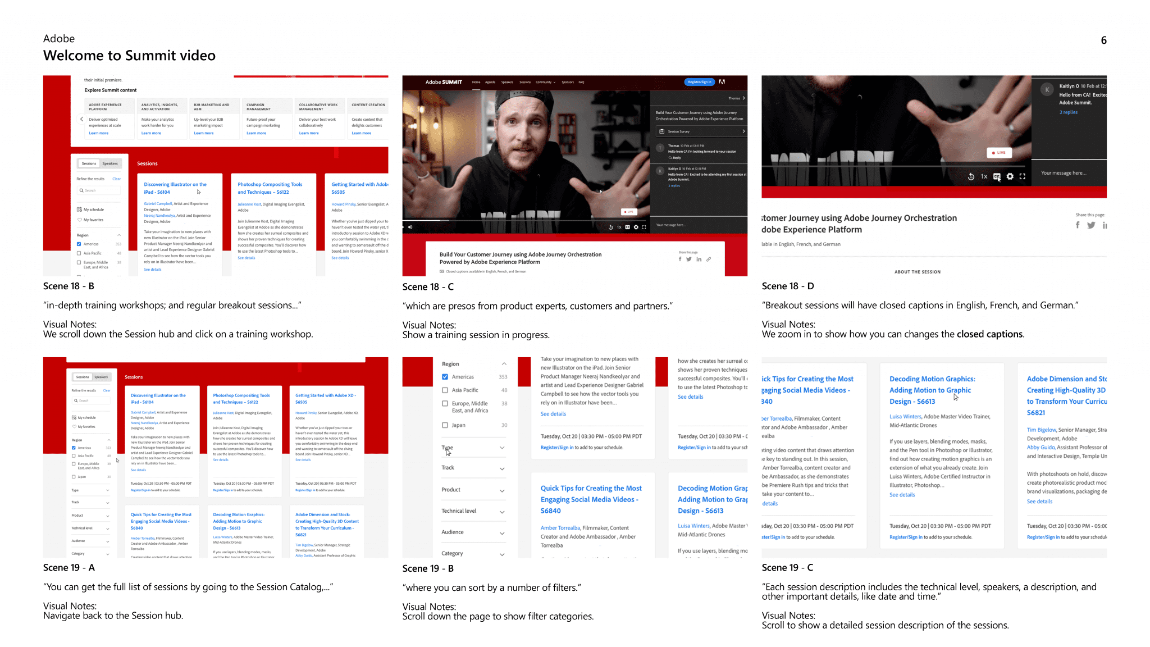Change 1x playback speed in Scene 18-C
The image size is (1150, 647).
coord(619,227)
